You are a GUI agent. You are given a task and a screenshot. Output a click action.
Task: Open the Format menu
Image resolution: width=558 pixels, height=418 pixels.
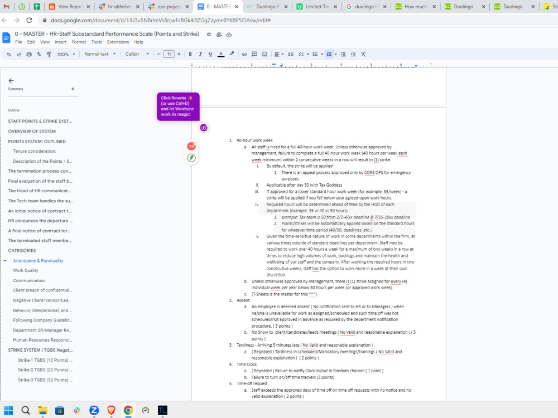click(79, 42)
